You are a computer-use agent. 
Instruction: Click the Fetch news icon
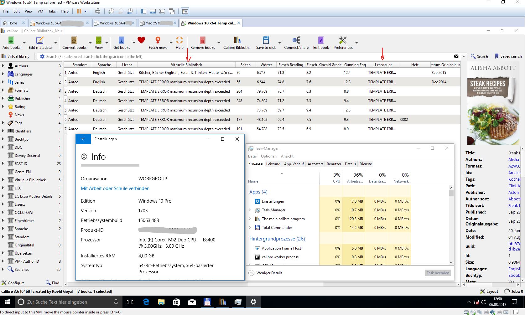coord(158,40)
